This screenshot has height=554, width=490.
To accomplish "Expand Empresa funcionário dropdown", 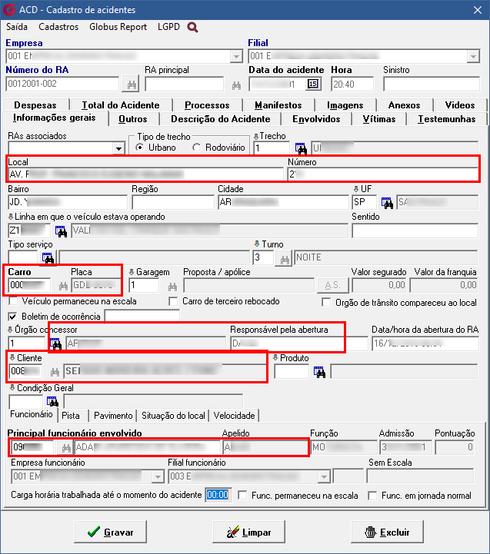I will 158,476.
